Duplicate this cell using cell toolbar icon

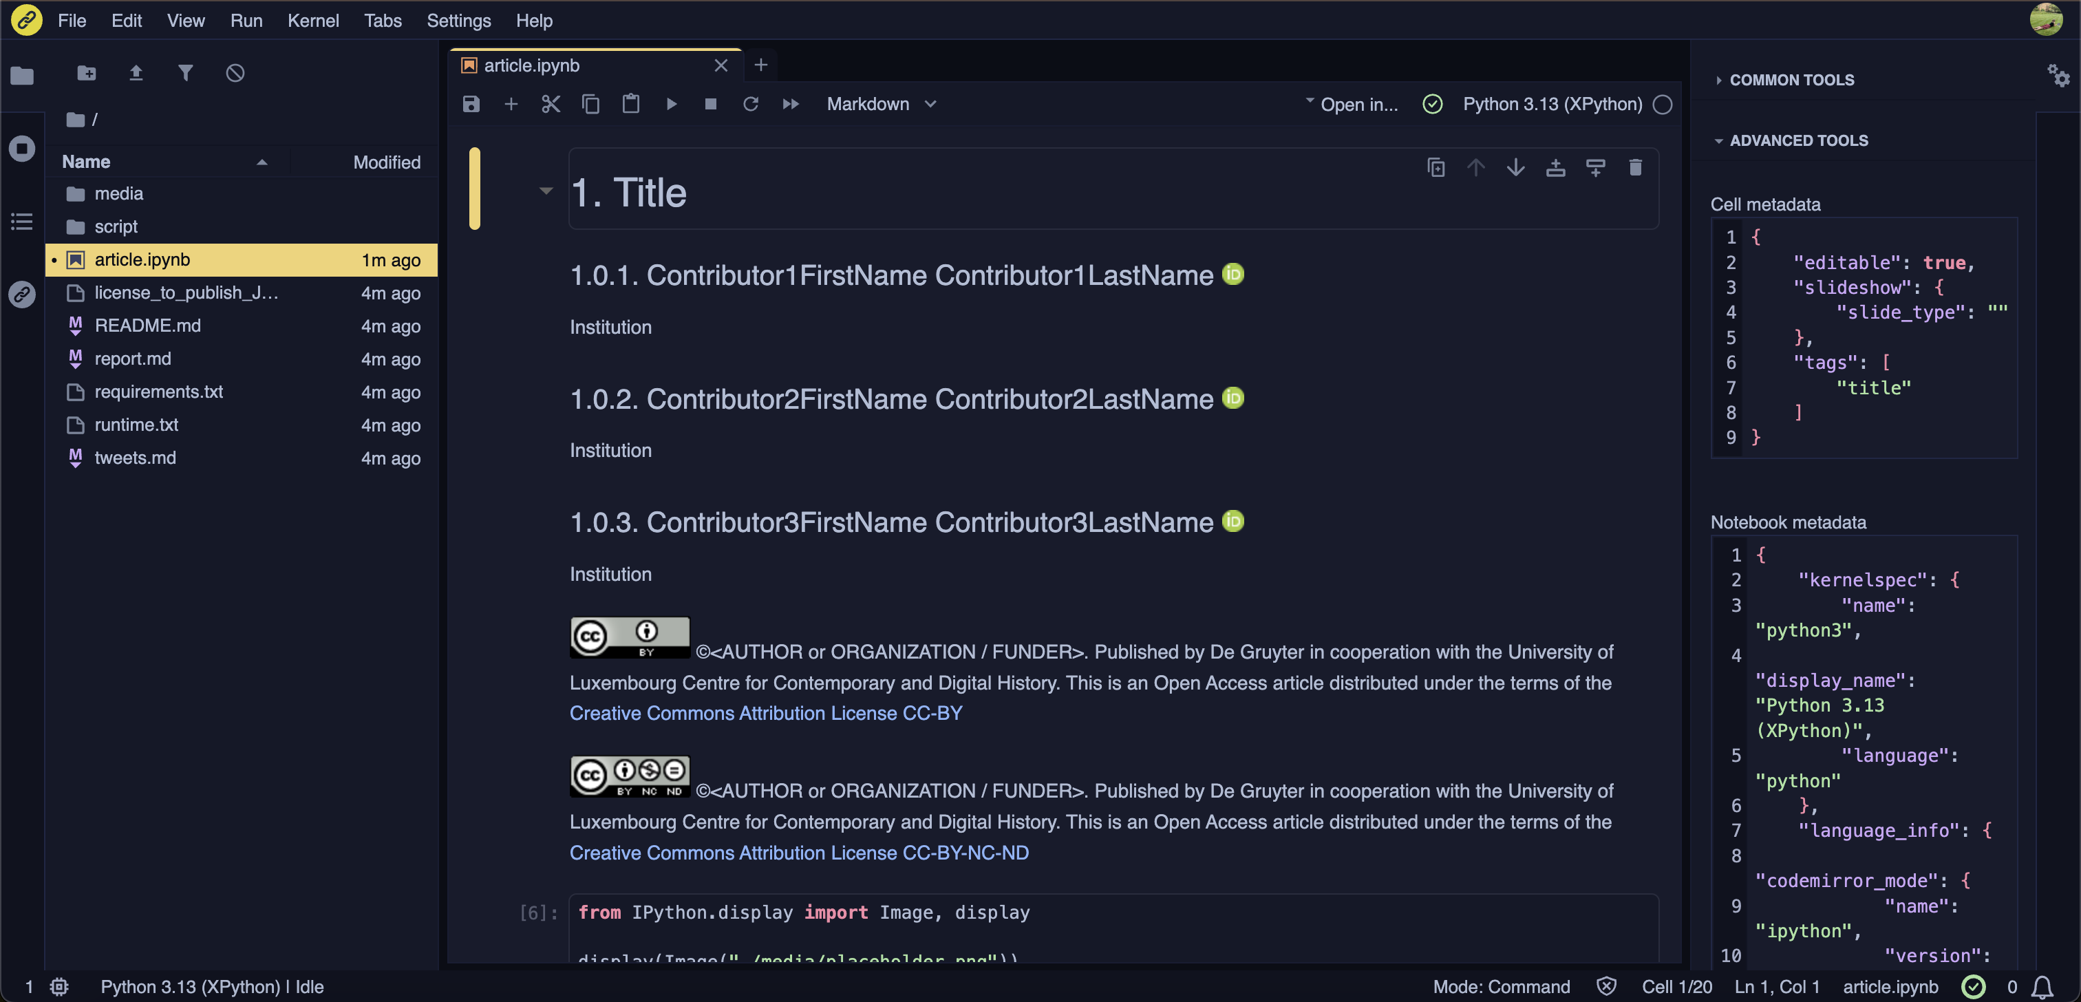pyautogui.click(x=1436, y=167)
